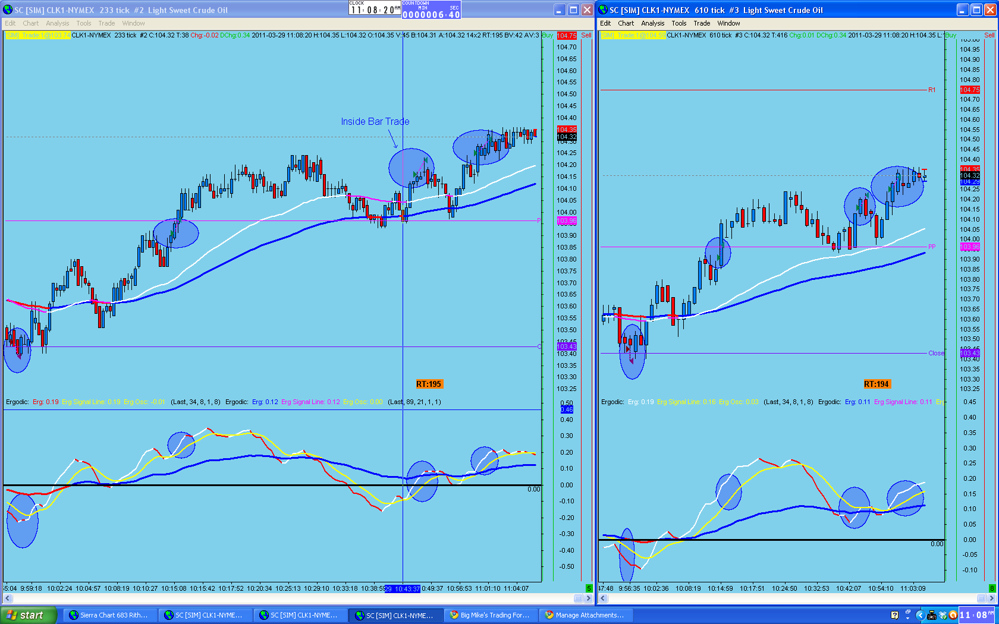
Task: Open the Start menu
Action: tap(29, 615)
